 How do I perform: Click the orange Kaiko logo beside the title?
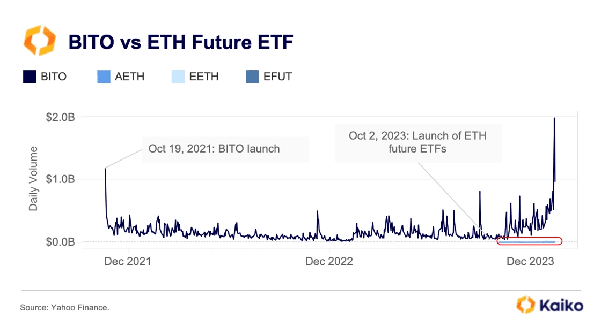40,41
